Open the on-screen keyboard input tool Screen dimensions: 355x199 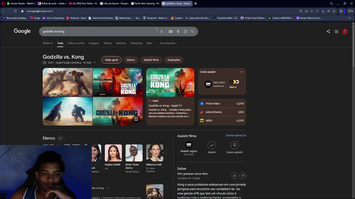171,32
